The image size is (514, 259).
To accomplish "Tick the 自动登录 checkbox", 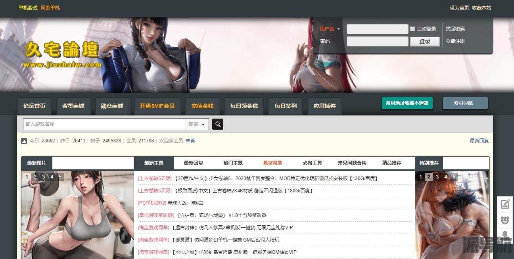I will pyautogui.click(x=412, y=29).
